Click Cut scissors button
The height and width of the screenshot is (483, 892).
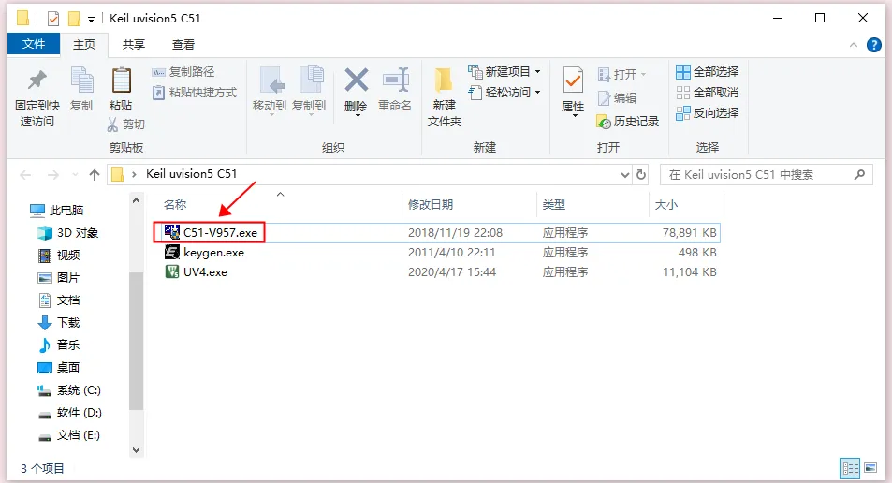pos(126,124)
